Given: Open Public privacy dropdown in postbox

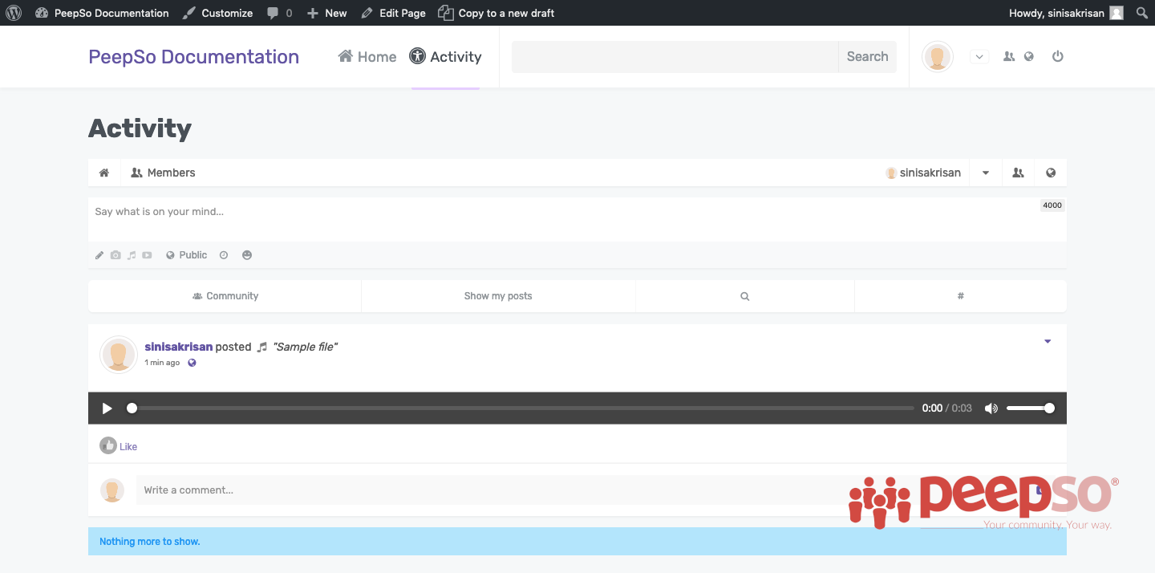Looking at the screenshot, I should (x=187, y=255).
